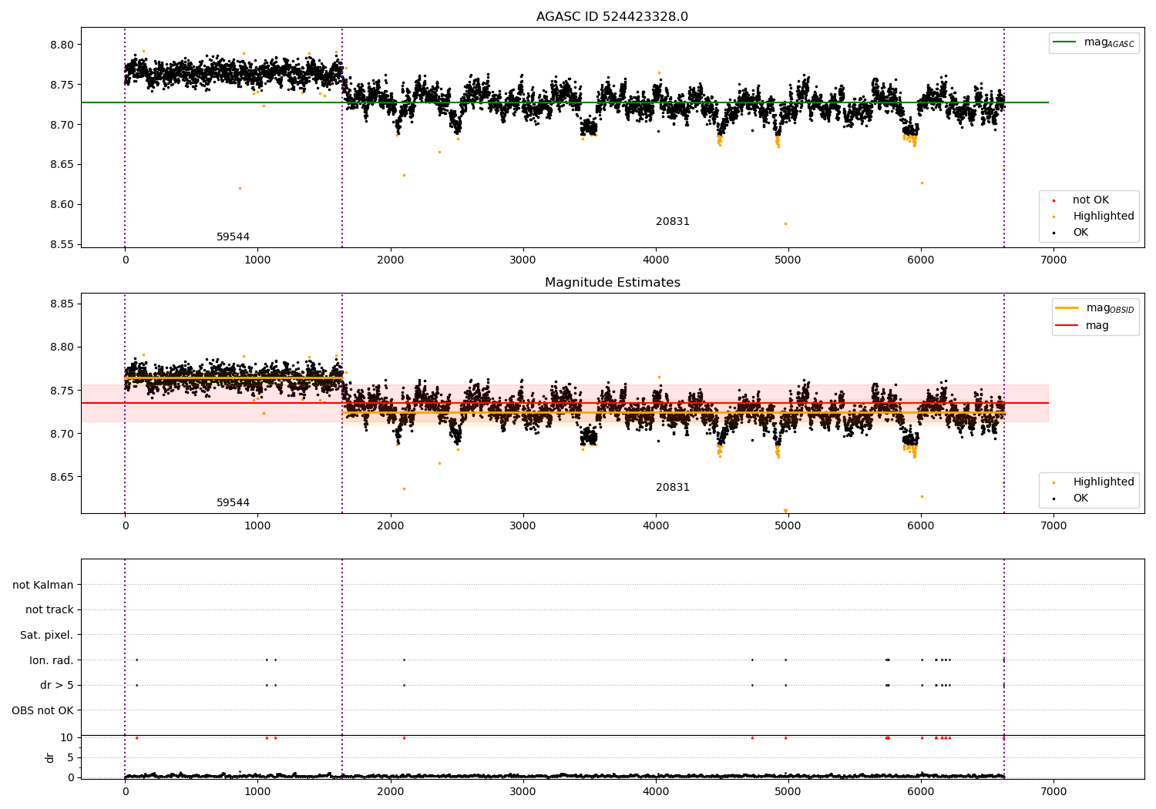Click the 'Sat. pixel.' row label
The width and height of the screenshot is (1156, 809).
pyautogui.click(x=47, y=636)
